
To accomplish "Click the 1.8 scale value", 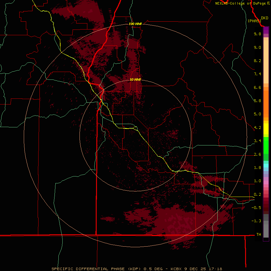I will [x=257, y=168].
